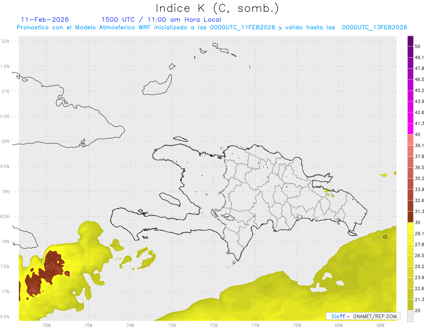The height and width of the screenshot is (330, 427).
Task: Click legend value '41.3'
Action: click(x=420, y=124)
